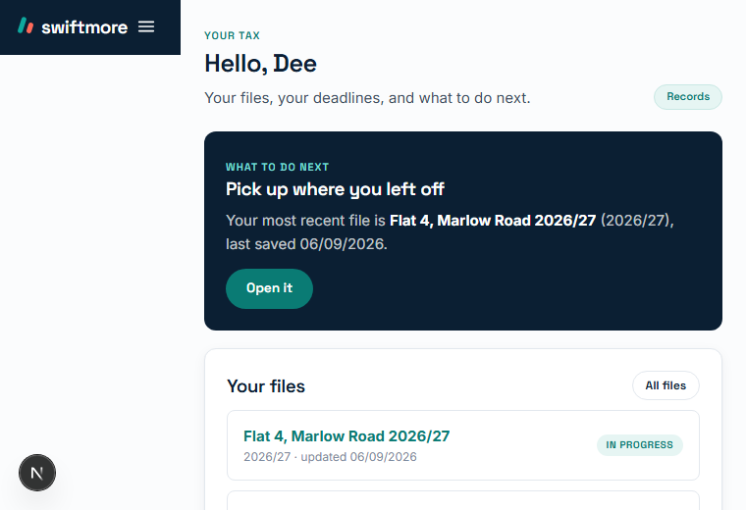Click the YOUR TAX label
Screen dimensions: 746x510
click(x=233, y=35)
